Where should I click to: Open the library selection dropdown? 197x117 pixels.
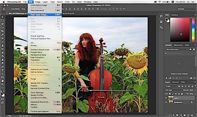tap(177, 49)
